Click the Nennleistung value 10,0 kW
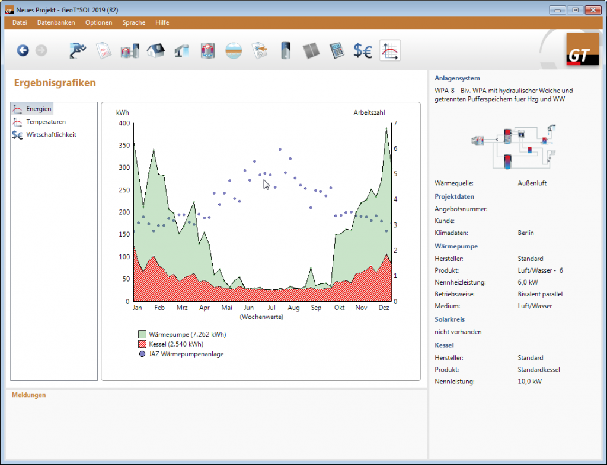Viewport: 607px width, 465px height. click(530, 382)
